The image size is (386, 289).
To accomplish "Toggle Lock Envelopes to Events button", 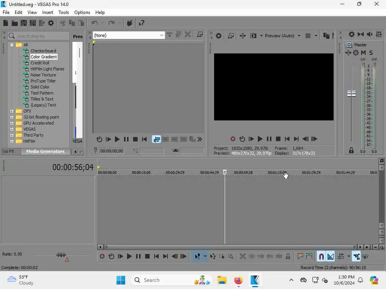I will (357, 257).
